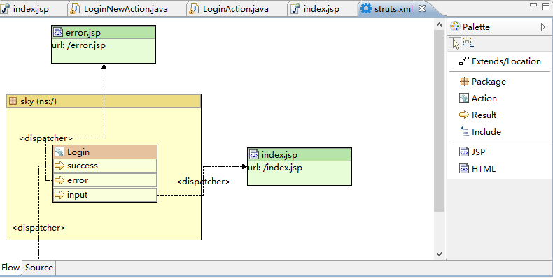The height and width of the screenshot is (278, 553).
Task: Open the LoginNewAction.java tab
Action: click(x=127, y=9)
